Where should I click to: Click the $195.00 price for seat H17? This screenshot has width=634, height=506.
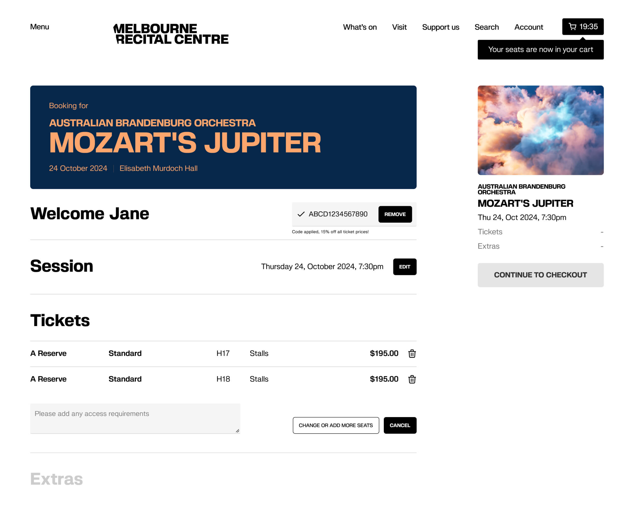tap(384, 353)
